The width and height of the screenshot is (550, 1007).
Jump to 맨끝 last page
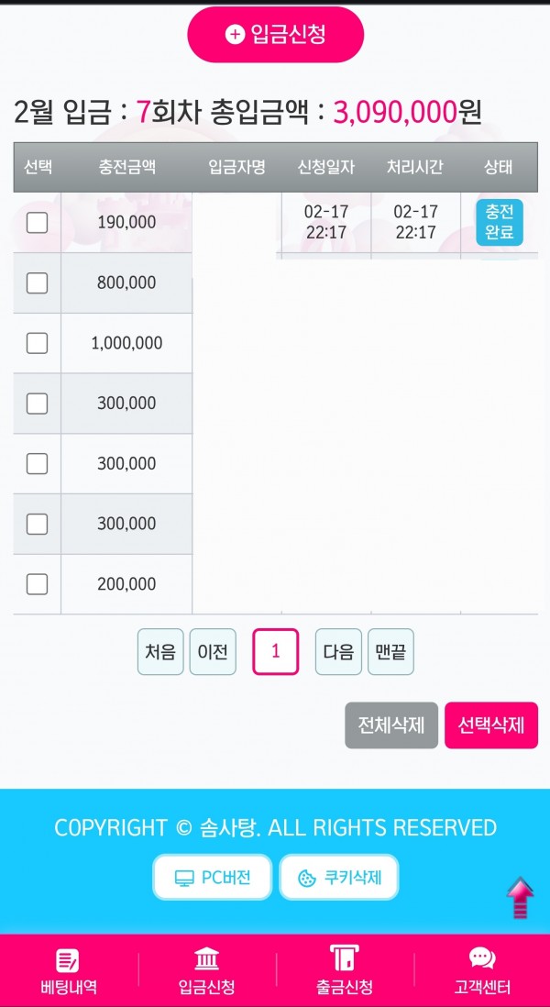click(390, 652)
